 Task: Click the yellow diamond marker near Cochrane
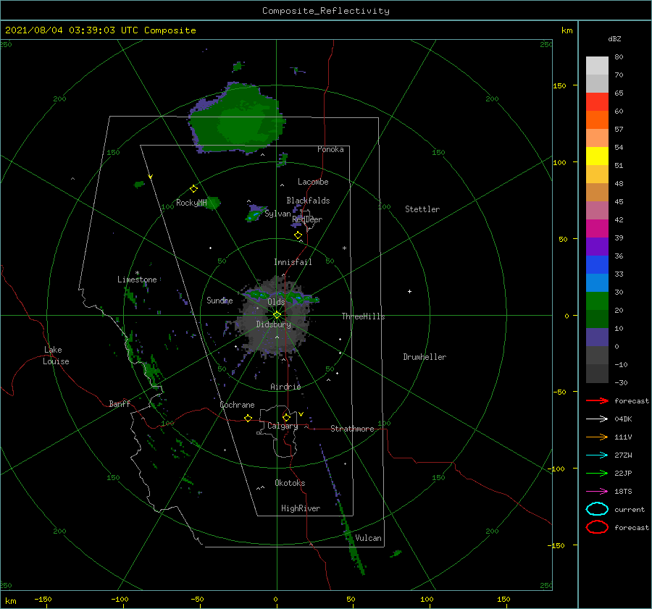(248, 418)
